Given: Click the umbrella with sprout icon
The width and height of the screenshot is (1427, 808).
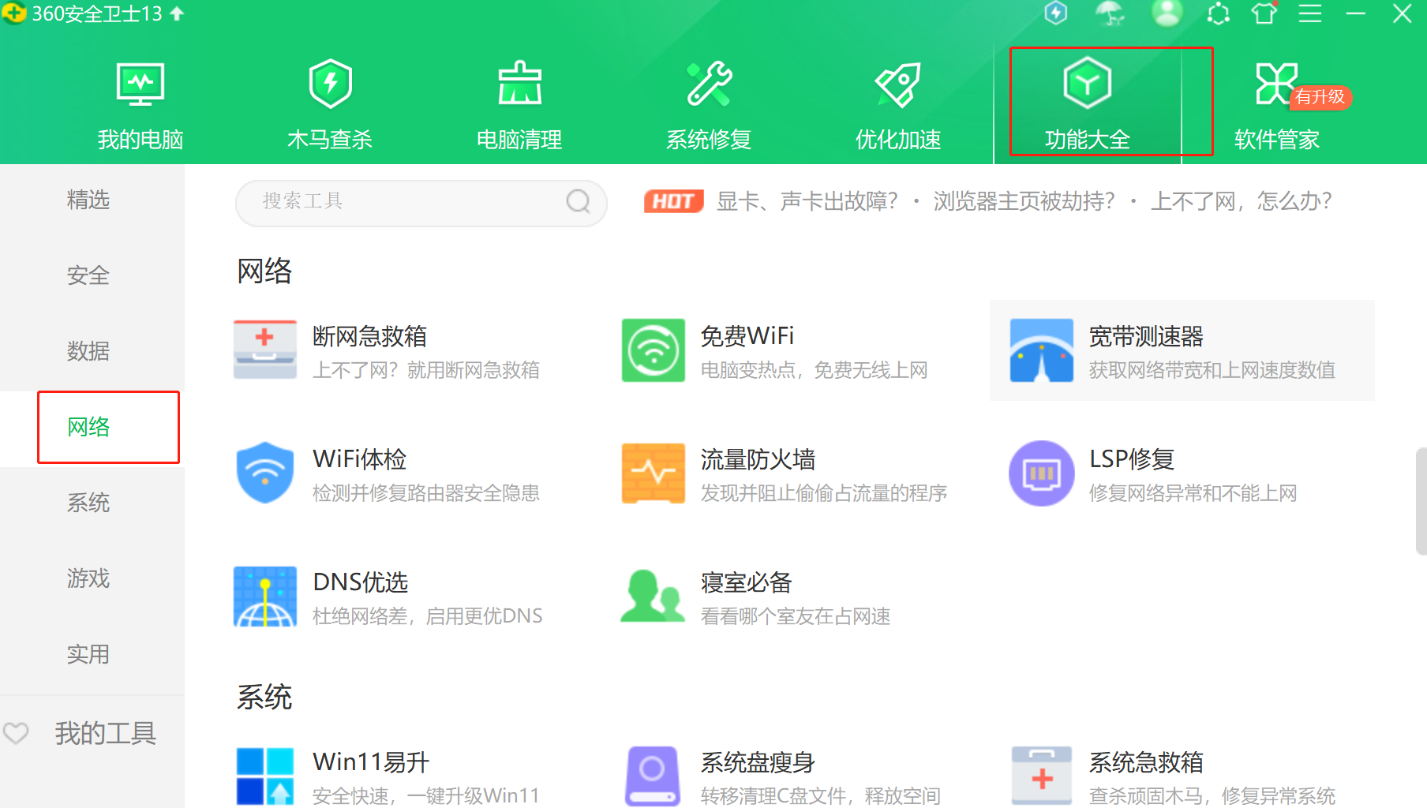Looking at the screenshot, I should [1111, 13].
